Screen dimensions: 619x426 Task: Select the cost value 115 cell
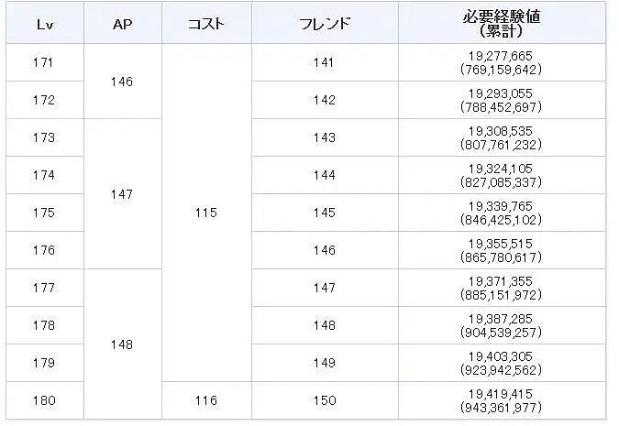206,213
